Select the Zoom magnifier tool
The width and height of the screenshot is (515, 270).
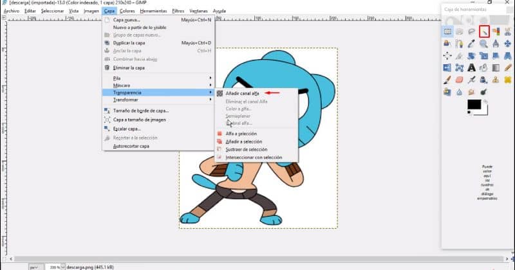pyautogui.click(x=483, y=43)
